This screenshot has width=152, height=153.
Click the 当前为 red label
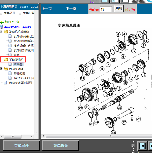(x=94, y=10)
